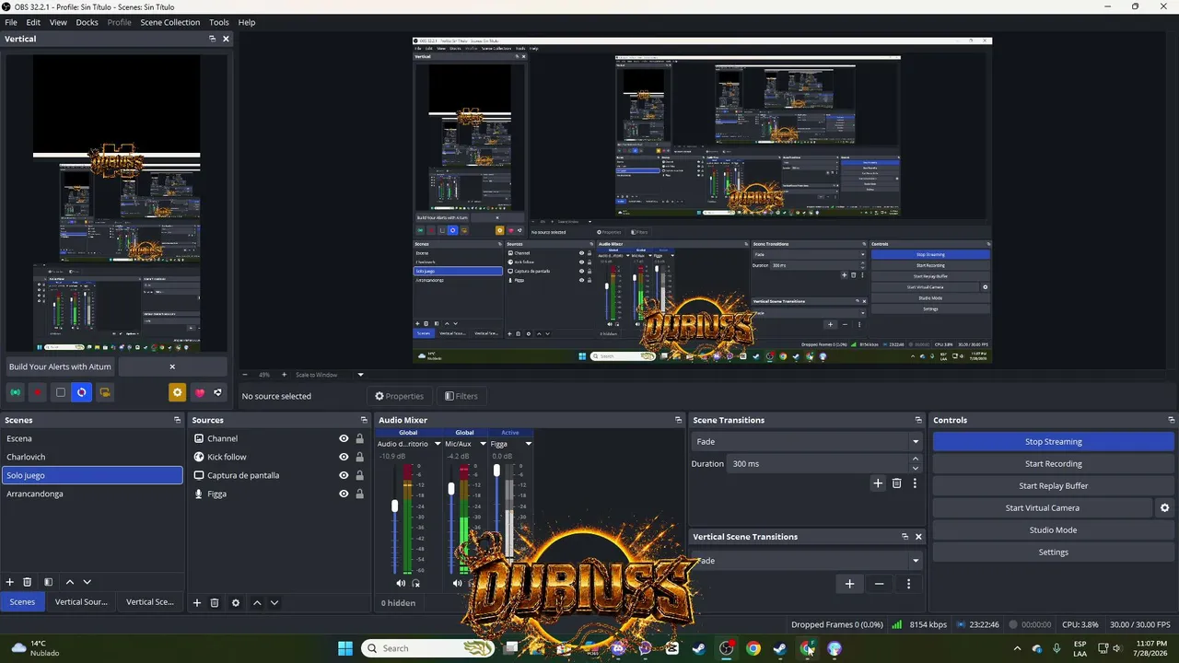This screenshot has height=663, width=1179.
Task: Click Start Virtual Camera button
Action: pyautogui.click(x=1042, y=508)
